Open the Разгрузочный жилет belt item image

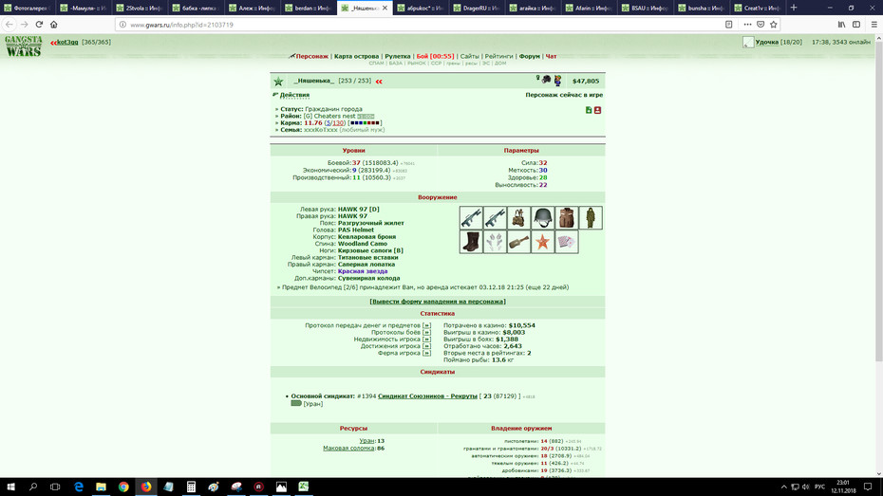(518, 217)
